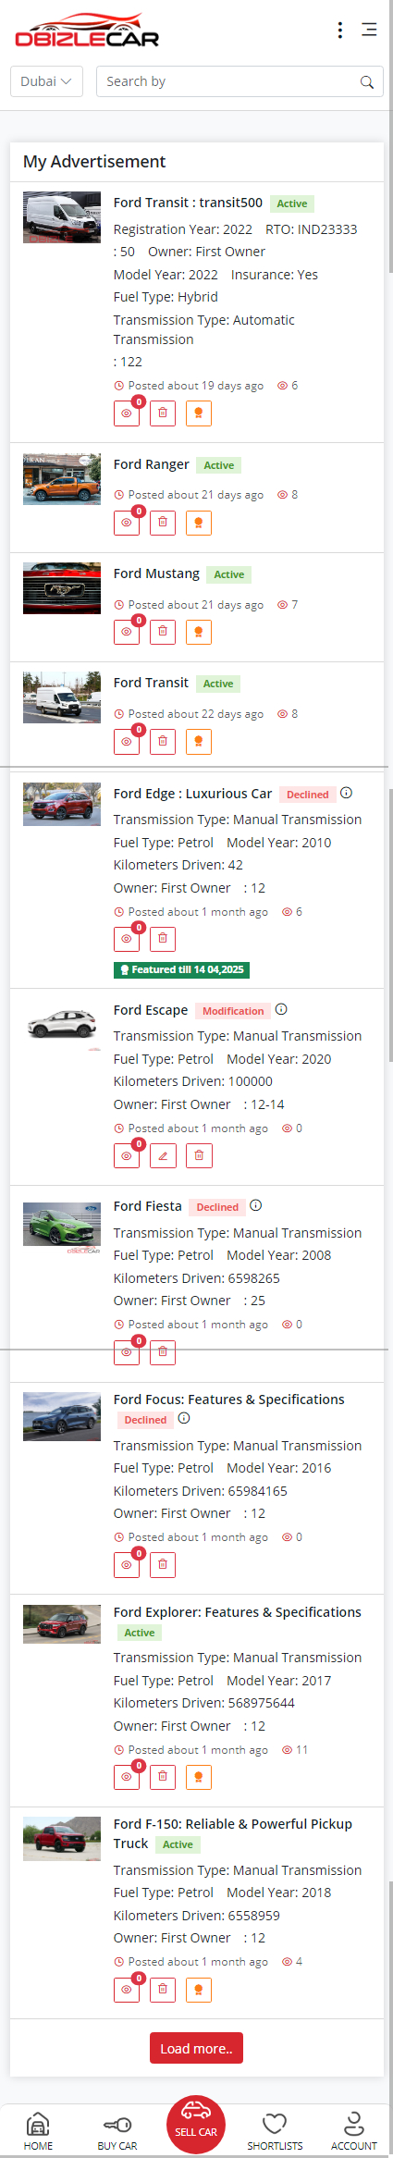Click the Load more button

[x=197, y=2049]
